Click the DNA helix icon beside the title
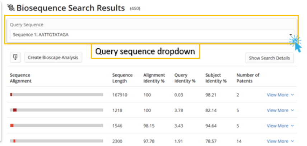Viewport: 307px width, 146px height. [x=11, y=8]
